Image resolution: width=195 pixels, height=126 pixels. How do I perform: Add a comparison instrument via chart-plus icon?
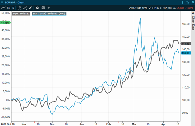click(x=25, y=8)
